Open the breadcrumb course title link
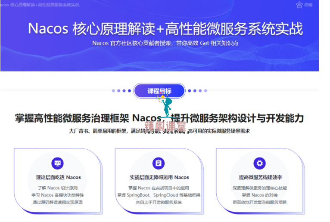This screenshot has height=222, width=330. tap(40, 5)
